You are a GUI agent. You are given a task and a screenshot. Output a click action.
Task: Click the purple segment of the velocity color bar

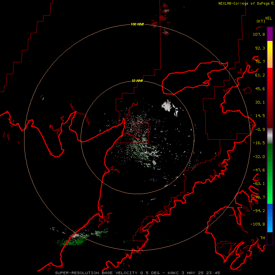coord(270,34)
